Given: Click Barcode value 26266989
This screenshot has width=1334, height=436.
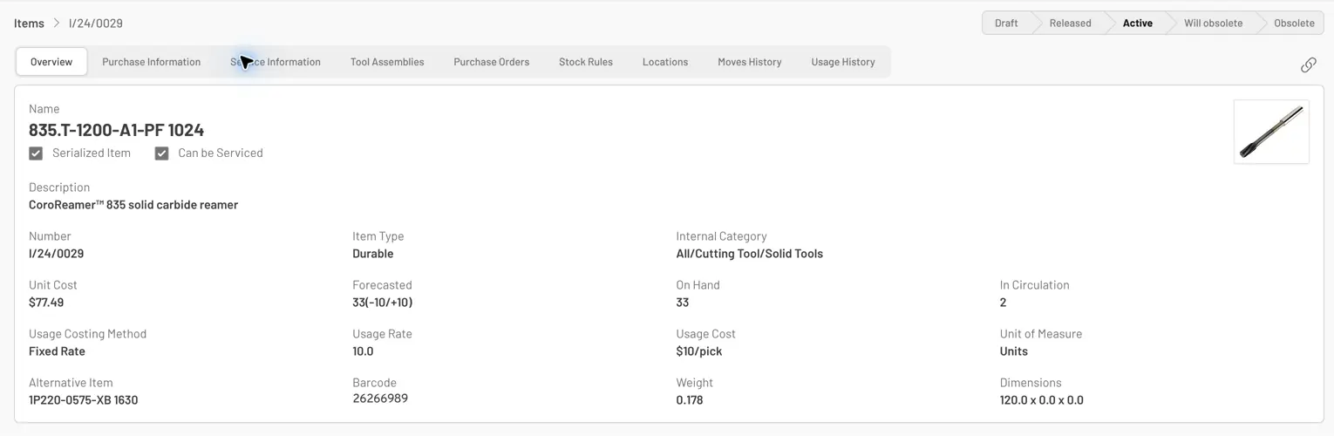Looking at the screenshot, I should pyautogui.click(x=380, y=399).
